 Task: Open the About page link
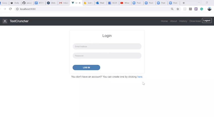click(x=173, y=21)
